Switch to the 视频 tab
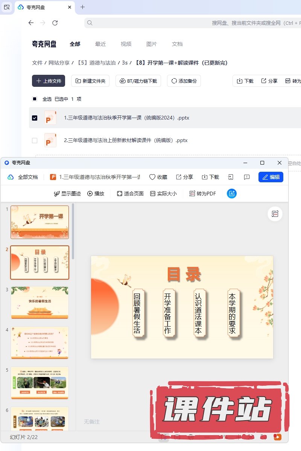The width and height of the screenshot is (301, 451). coord(126,44)
